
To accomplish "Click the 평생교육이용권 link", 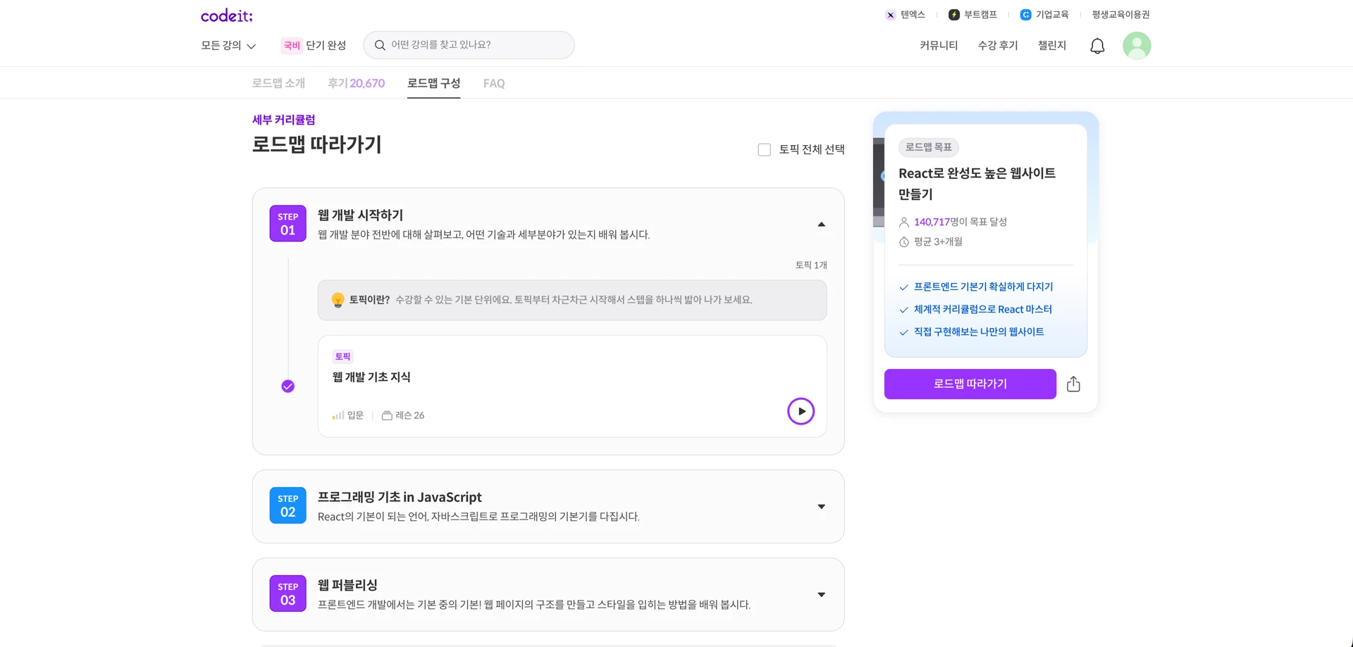I will (x=1120, y=15).
